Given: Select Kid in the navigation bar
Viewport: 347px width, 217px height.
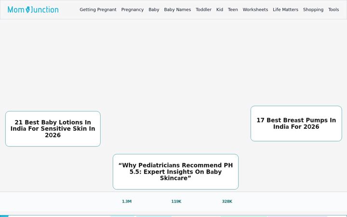Looking at the screenshot, I should pos(220,10).
